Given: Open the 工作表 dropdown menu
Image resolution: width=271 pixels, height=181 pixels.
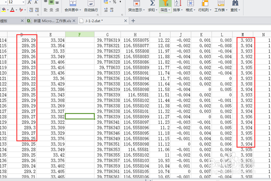Looking at the screenshot, I should pos(221,10).
